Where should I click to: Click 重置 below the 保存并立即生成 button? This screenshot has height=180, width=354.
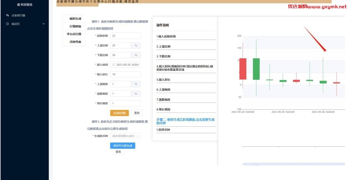coord(118,152)
